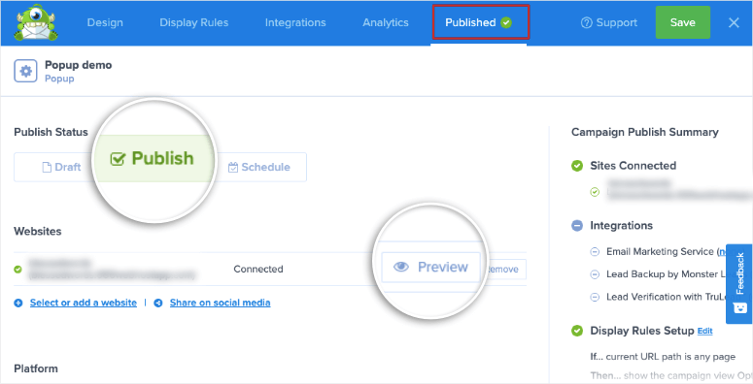This screenshot has width=753, height=384.
Task: Click the share icon beside social media
Action: coord(158,303)
